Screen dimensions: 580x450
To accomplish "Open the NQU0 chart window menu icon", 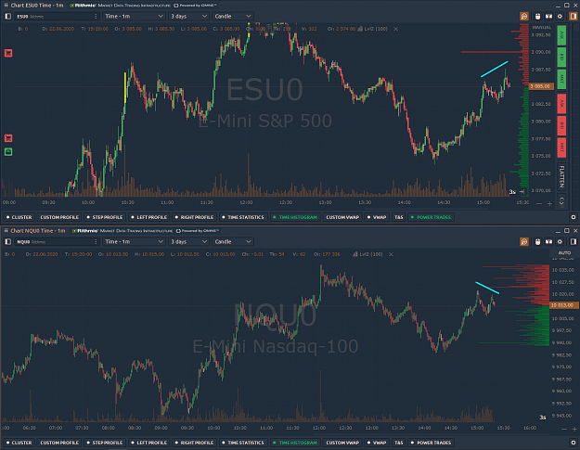I will tap(6, 231).
